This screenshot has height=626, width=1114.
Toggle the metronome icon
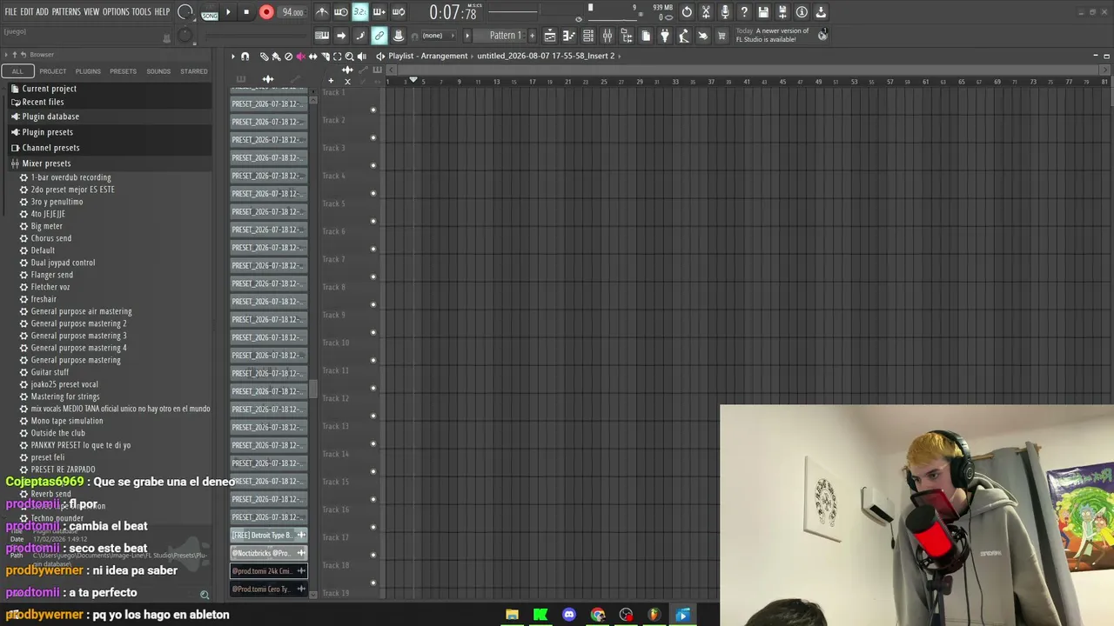click(322, 12)
